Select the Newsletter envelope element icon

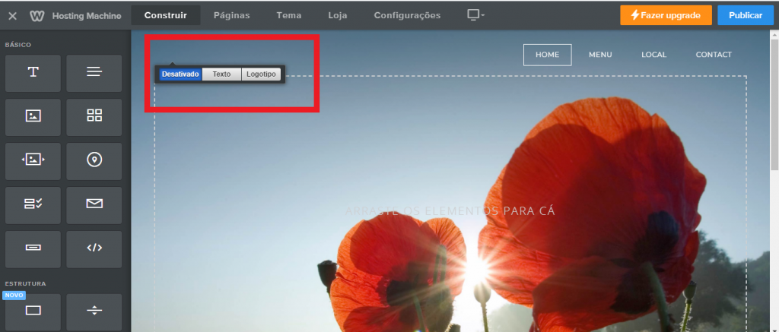[x=94, y=205]
